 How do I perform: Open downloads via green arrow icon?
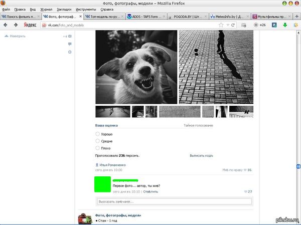click(285, 25)
